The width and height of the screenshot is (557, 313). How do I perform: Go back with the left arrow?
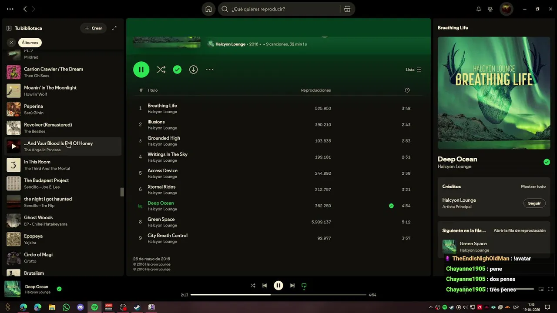click(25, 9)
